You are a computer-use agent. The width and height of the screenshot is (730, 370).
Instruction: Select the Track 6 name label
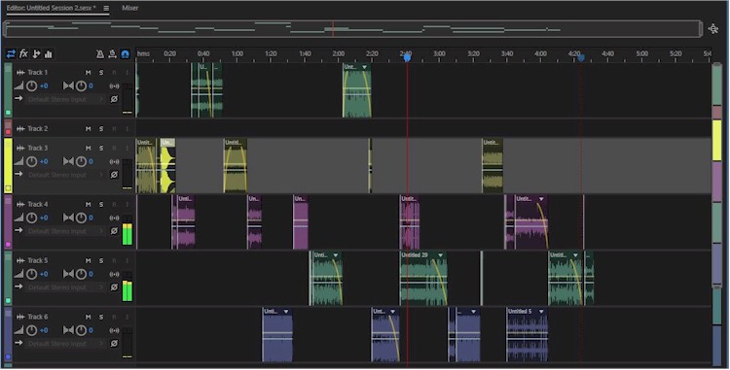(38, 318)
